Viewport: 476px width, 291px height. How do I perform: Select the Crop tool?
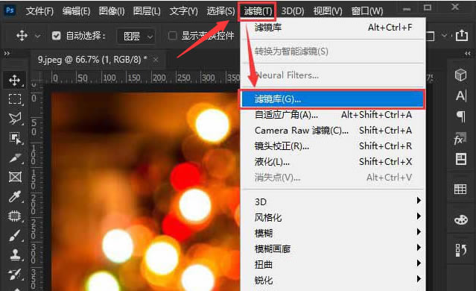15,157
